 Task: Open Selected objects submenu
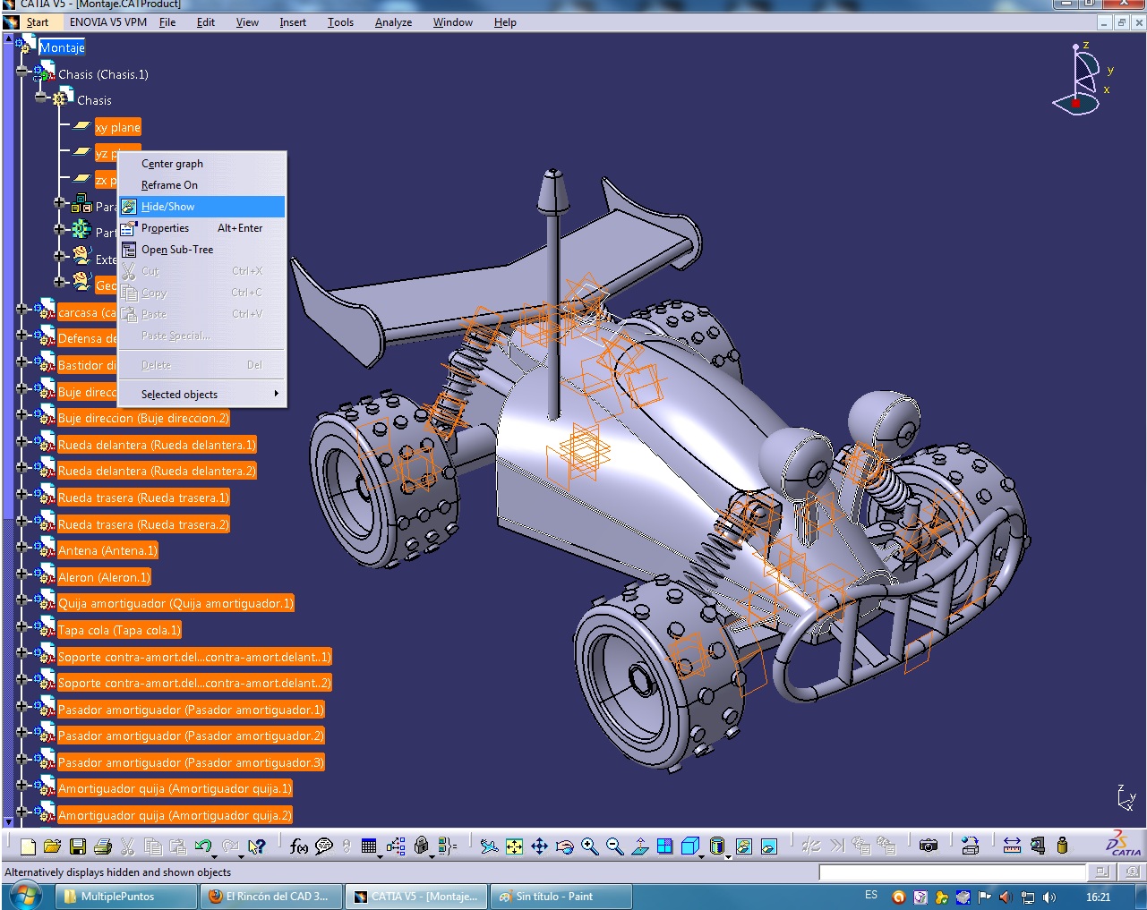click(x=202, y=394)
